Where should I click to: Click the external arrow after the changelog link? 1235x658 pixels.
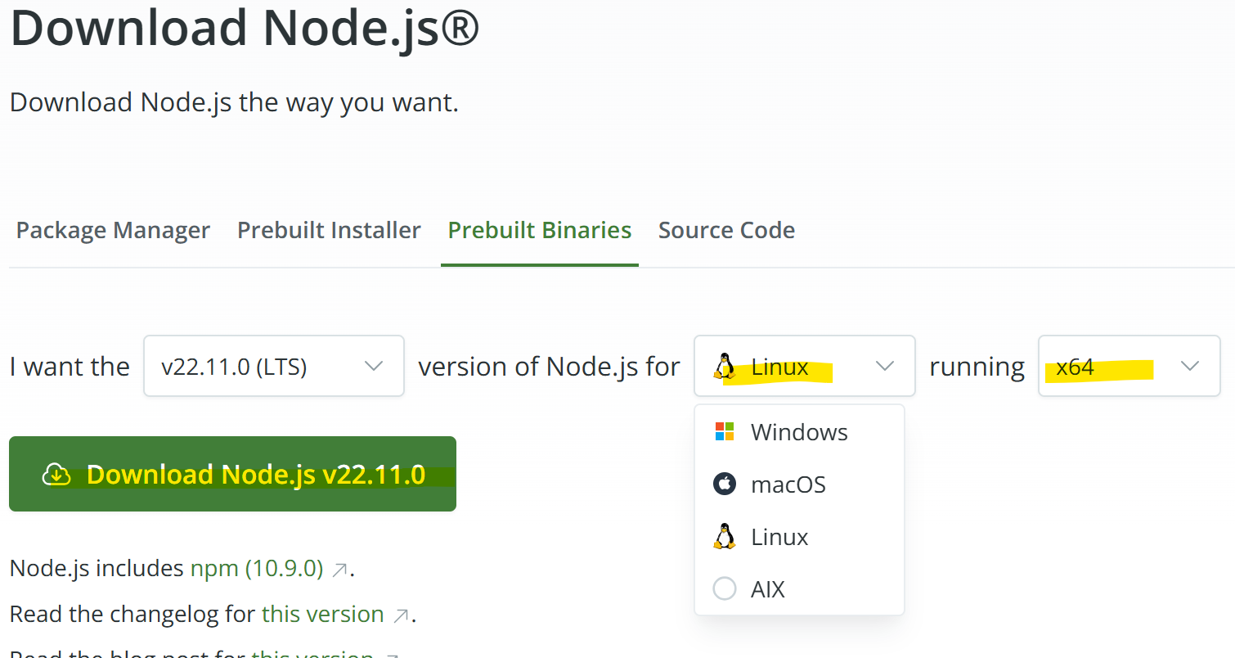pyautogui.click(x=401, y=615)
